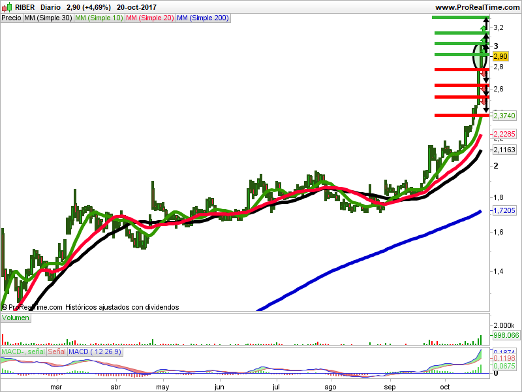Click the green 2,3740 moving average tag
Viewport: 522px width, 392px height.
tap(504, 116)
